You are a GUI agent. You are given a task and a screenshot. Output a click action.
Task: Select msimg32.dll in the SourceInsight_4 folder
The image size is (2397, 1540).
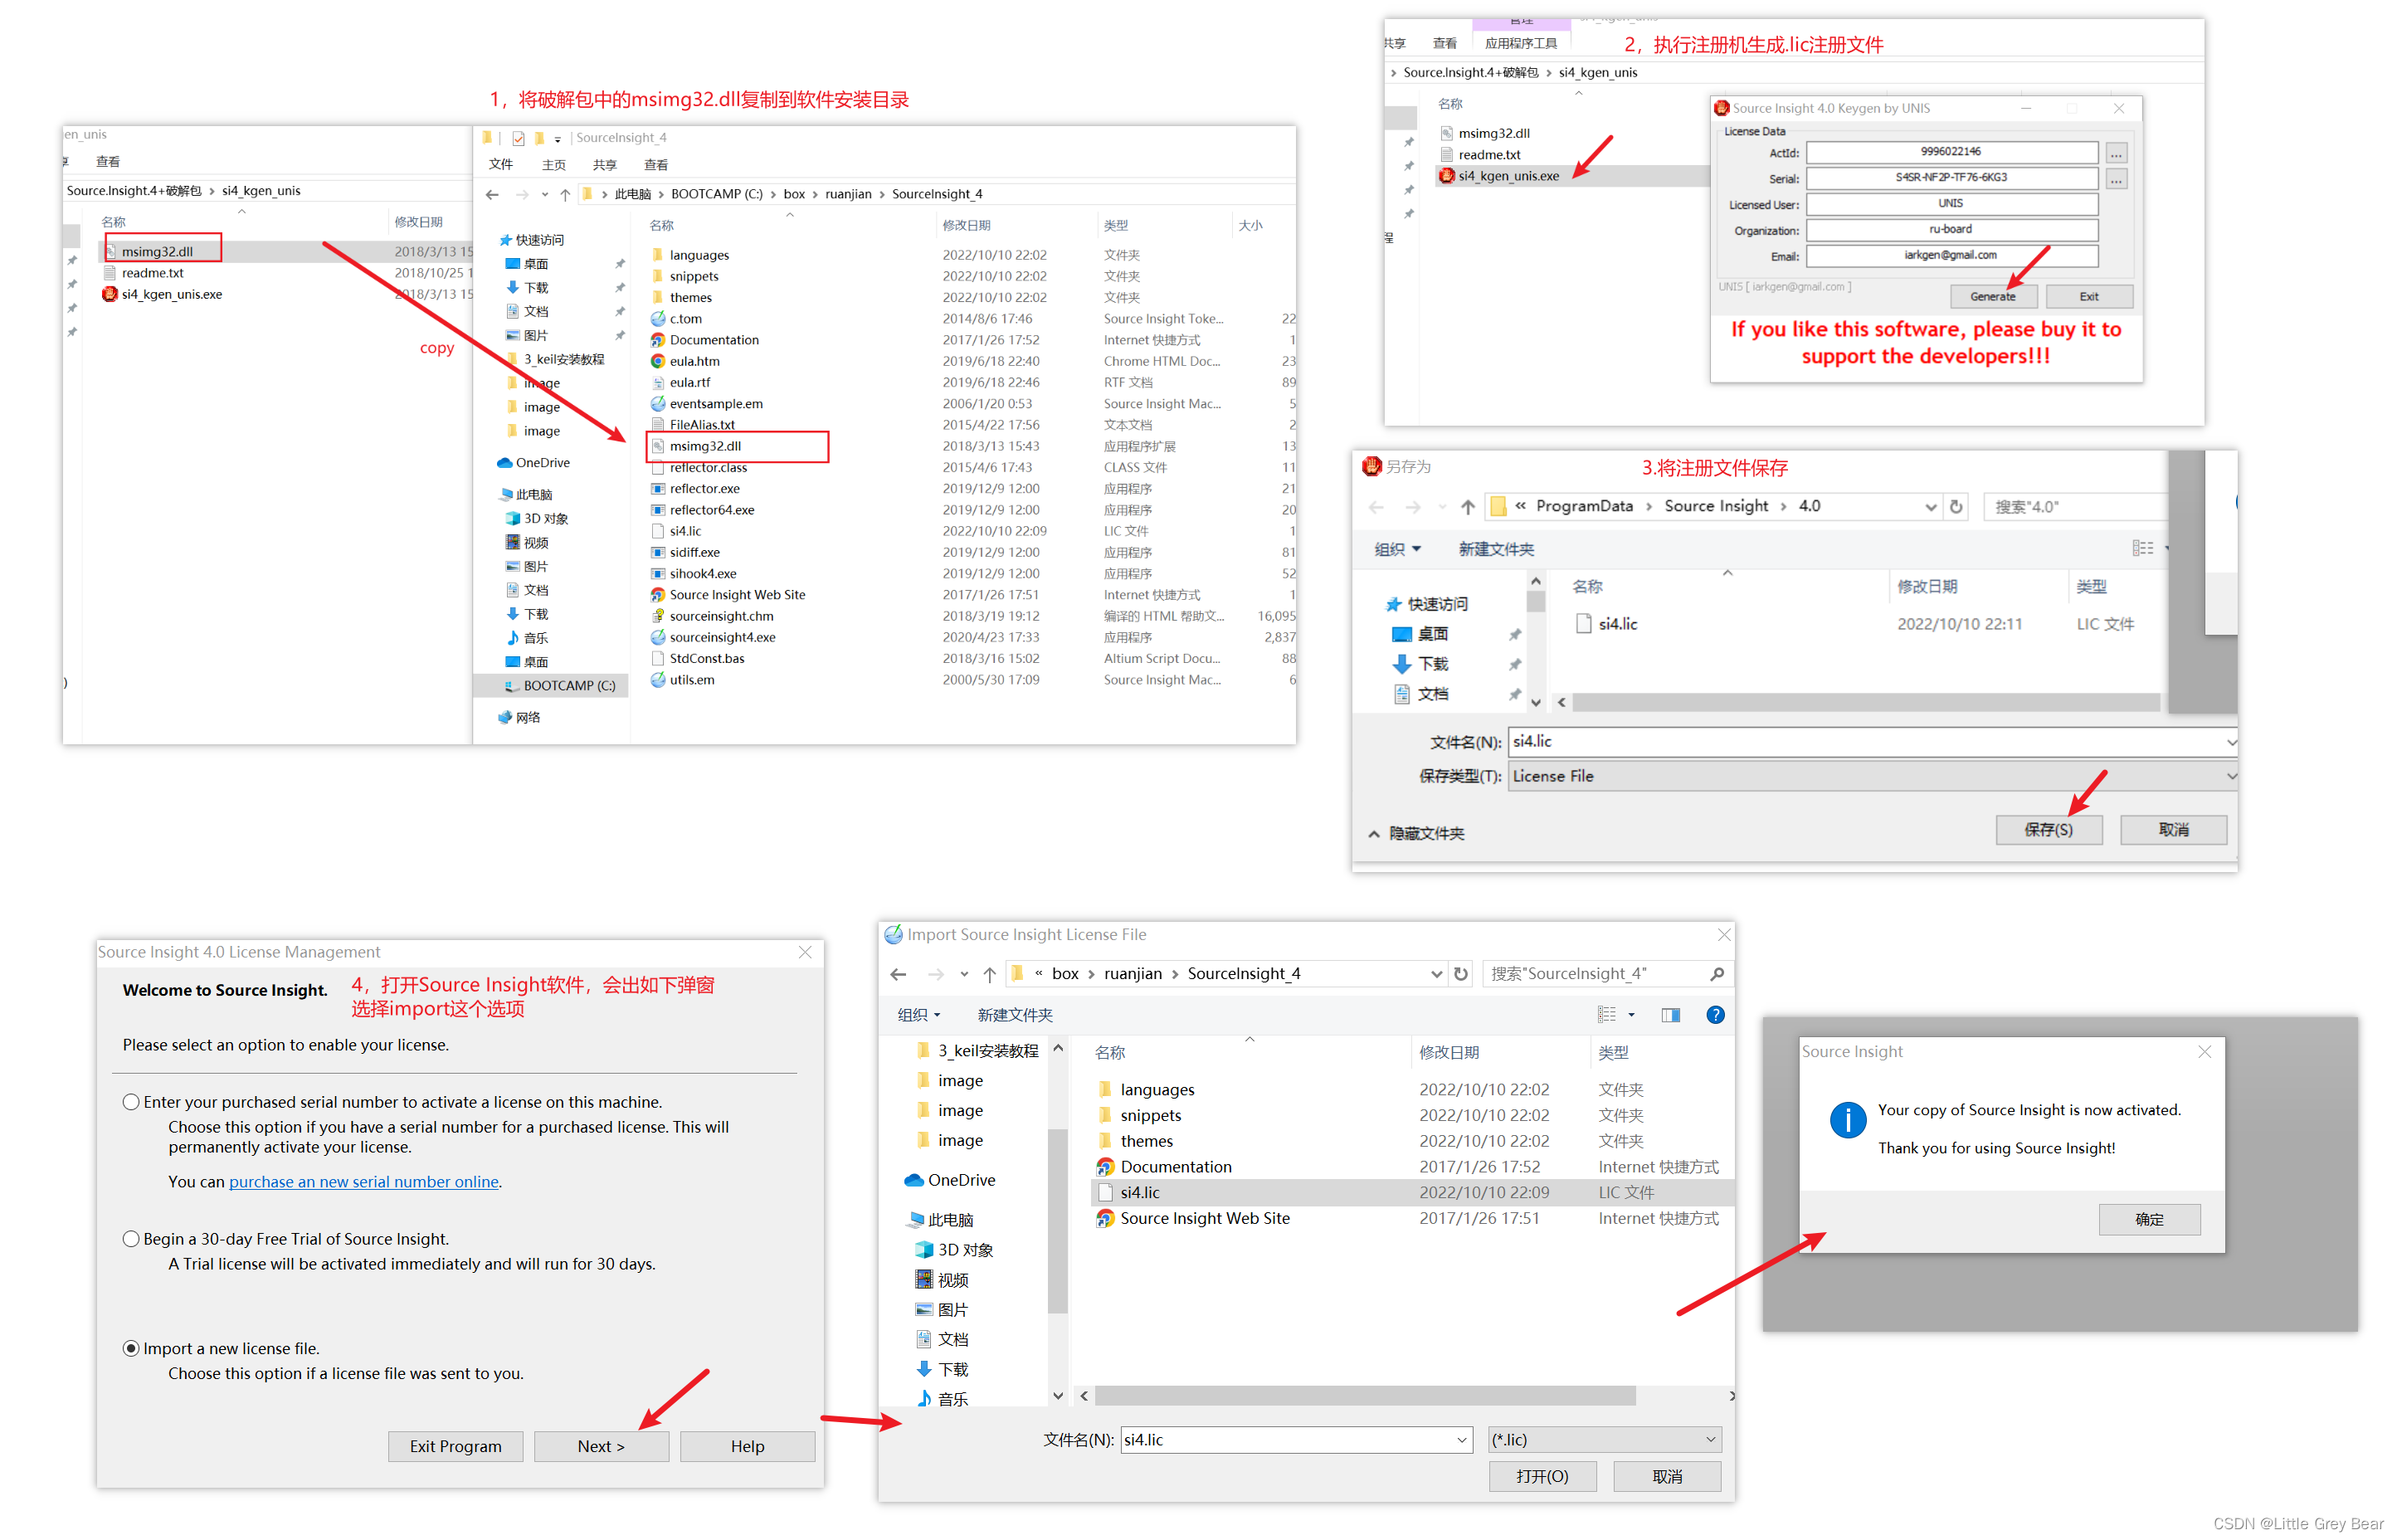click(x=705, y=446)
